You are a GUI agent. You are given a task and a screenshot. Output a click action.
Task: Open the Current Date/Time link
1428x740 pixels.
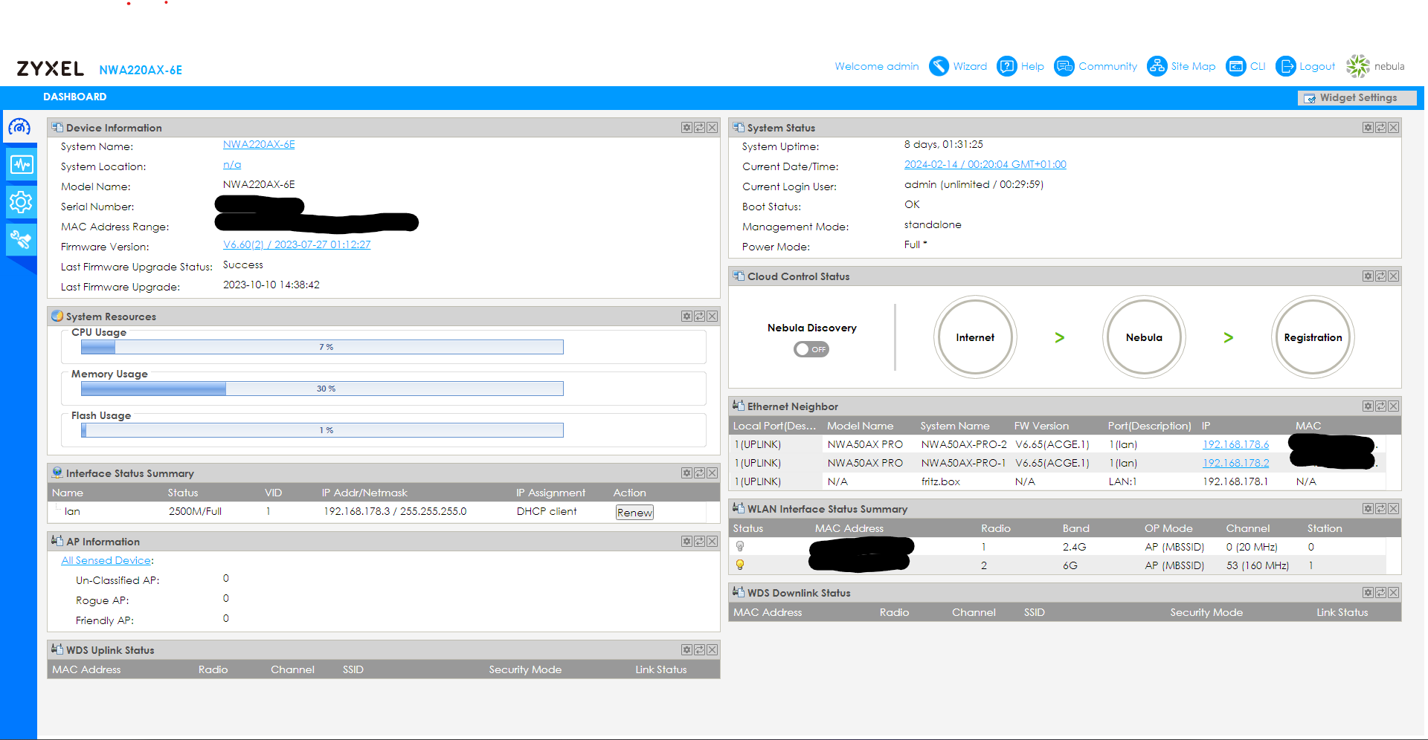click(985, 165)
